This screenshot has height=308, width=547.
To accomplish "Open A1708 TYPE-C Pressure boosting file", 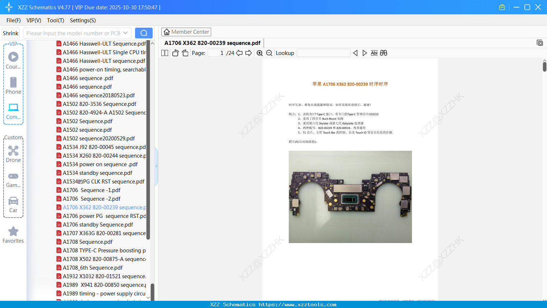I will pyautogui.click(x=101, y=251).
